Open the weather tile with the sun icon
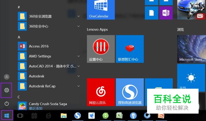 tap(191, 78)
